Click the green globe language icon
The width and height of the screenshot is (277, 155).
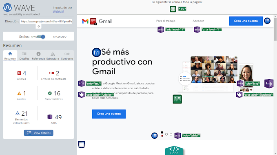(173, 9)
